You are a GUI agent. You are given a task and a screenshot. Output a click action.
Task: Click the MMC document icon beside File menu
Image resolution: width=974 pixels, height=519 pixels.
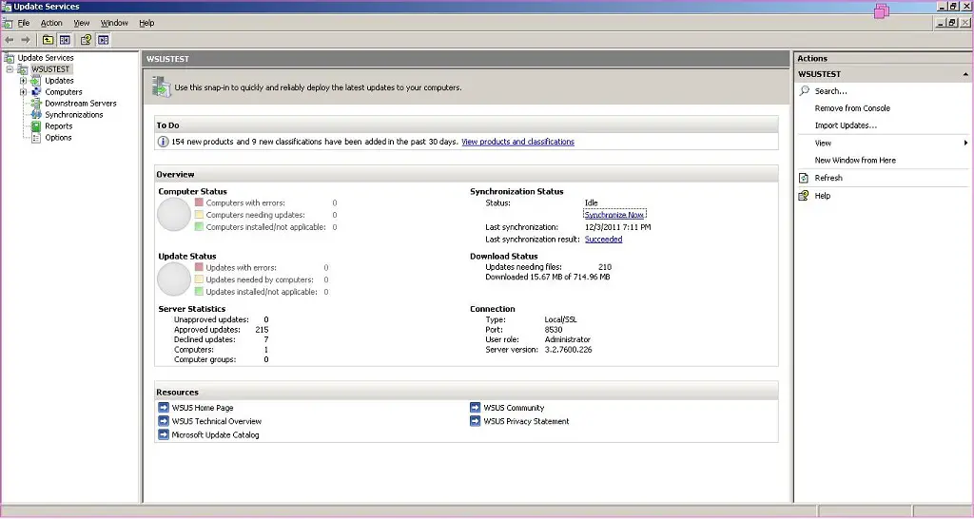click(7, 23)
